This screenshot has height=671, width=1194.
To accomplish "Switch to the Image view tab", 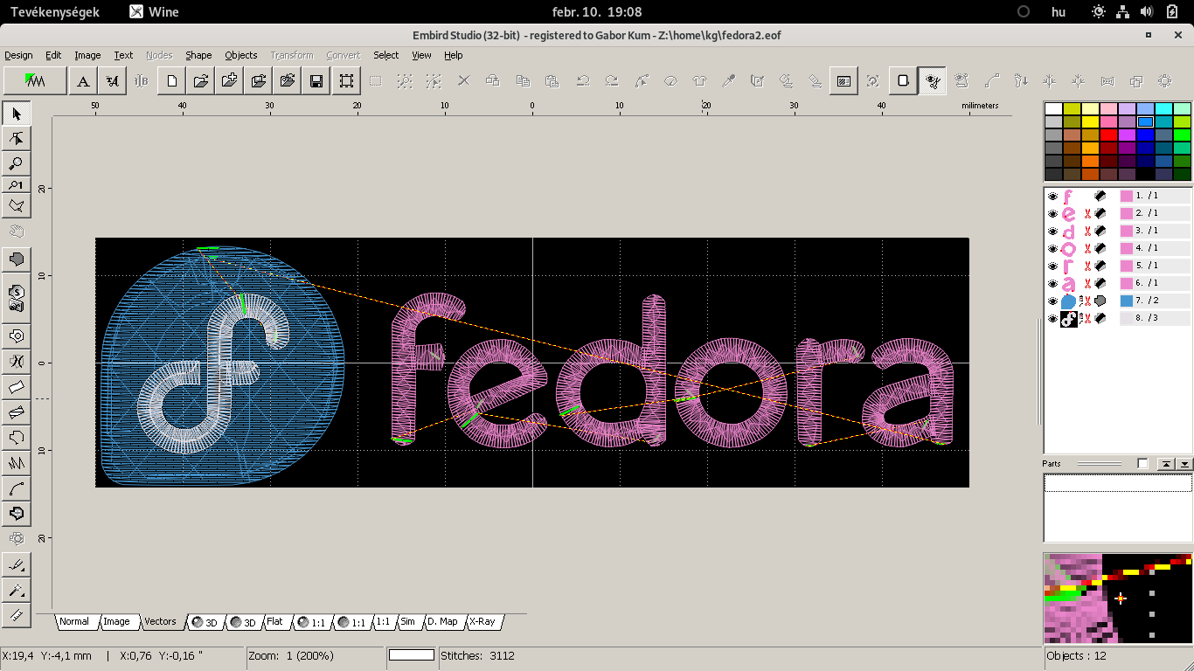I will (x=116, y=622).
